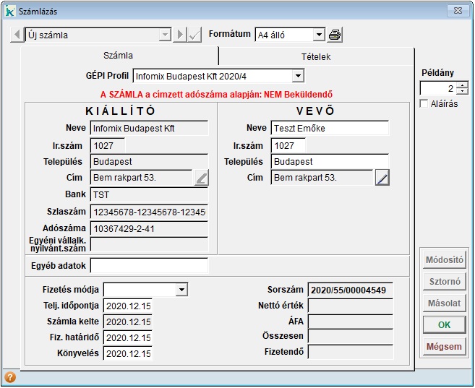Click the edit icon beside Vevő Cím
The width and height of the screenshot is (475, 388).
click(x=382, y=178)
